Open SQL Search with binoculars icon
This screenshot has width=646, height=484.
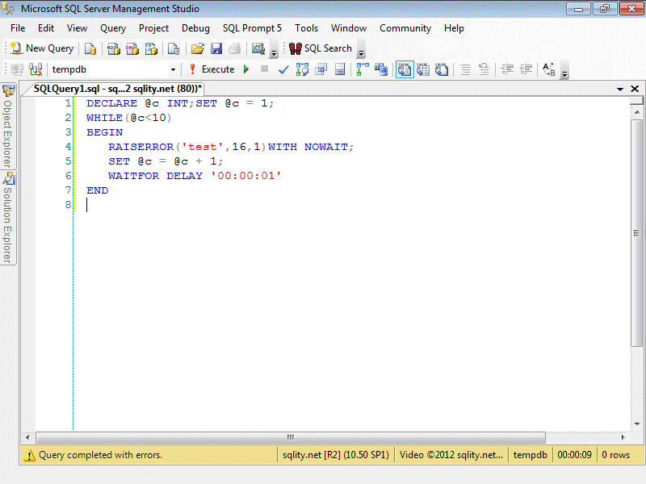coord(321,48)
